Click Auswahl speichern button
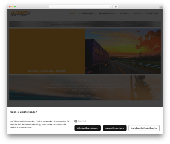Viewport: 170px width, 144px height. pos(115,128)
